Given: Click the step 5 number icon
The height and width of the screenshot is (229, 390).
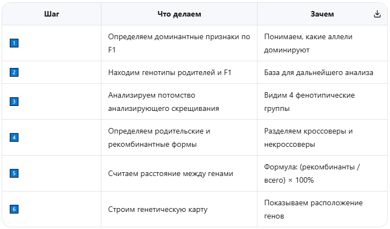Looking at the screenshot, I should point(14,173).
